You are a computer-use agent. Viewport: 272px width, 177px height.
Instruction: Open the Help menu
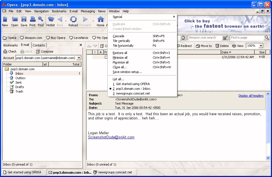[126, 11]
